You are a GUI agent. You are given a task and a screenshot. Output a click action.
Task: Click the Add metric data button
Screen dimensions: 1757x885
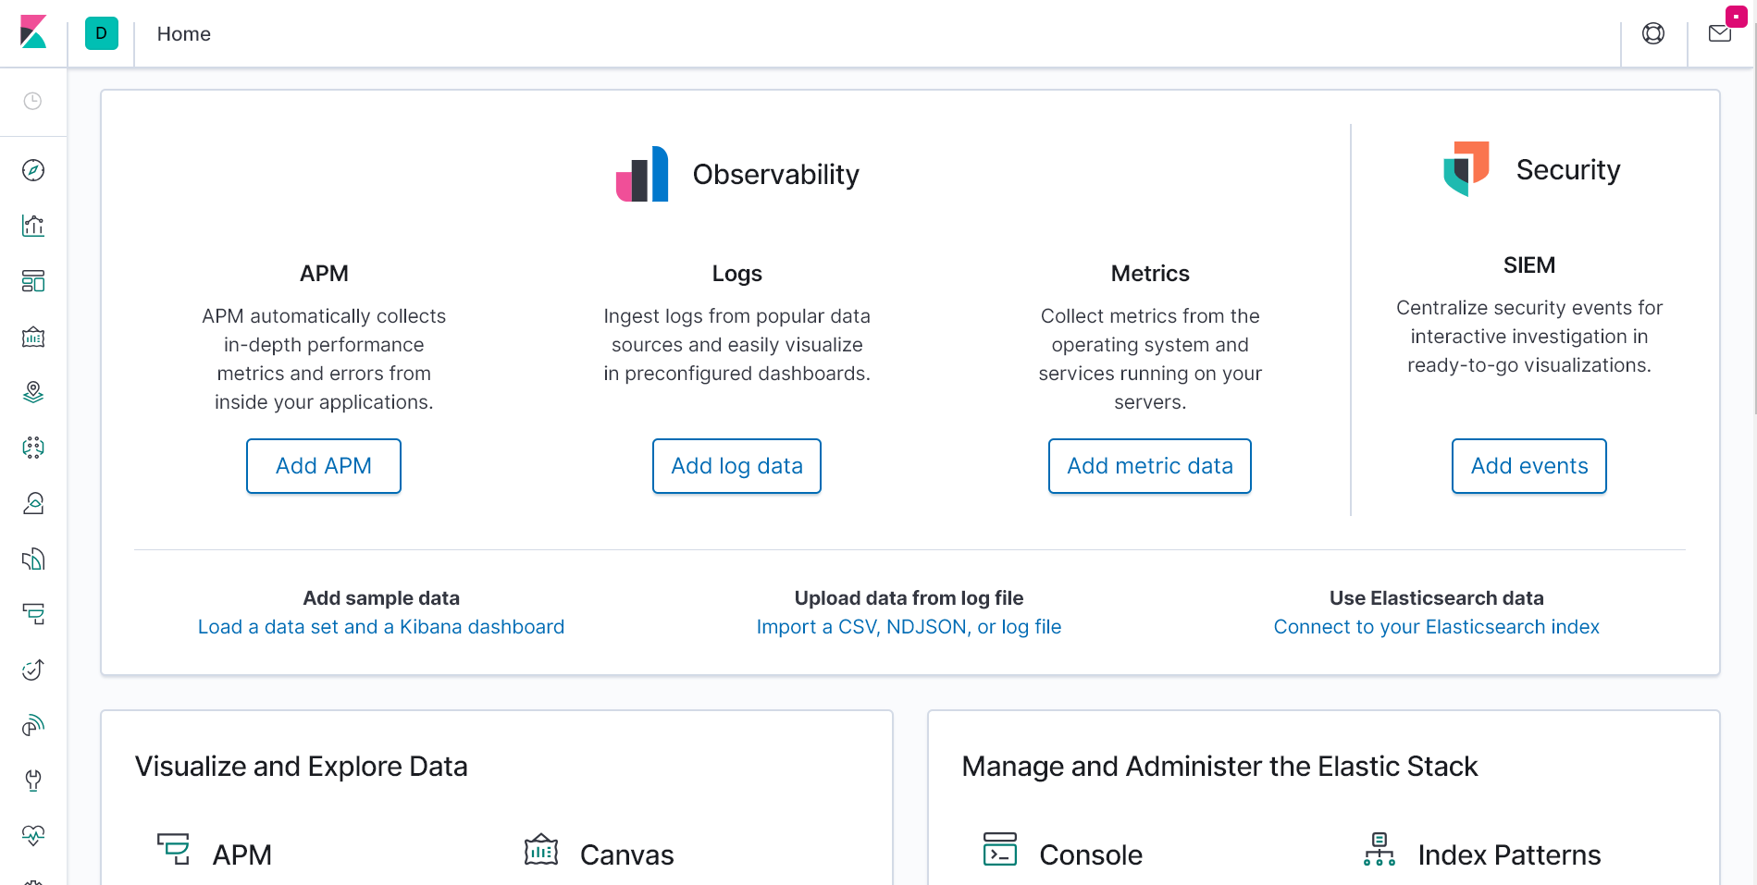1150,466
